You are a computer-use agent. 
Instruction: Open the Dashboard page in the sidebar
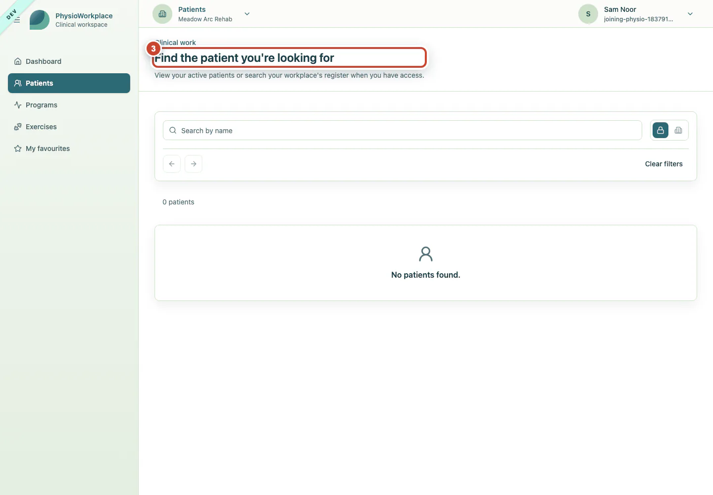coord(69,61)
